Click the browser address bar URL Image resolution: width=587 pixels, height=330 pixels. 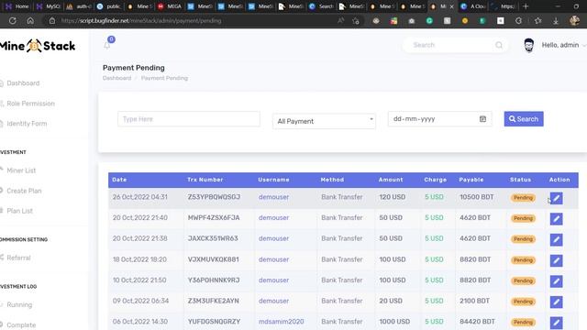click(141, 21)
